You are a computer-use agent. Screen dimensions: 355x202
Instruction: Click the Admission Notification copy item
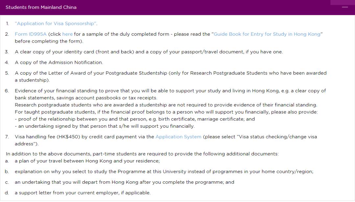(x=59, y=62)
